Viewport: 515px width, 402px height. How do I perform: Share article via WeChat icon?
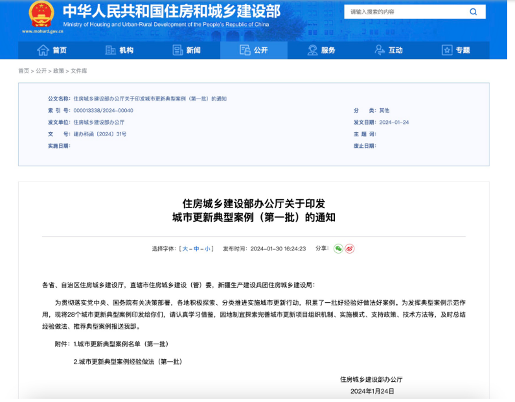[338, 248]
